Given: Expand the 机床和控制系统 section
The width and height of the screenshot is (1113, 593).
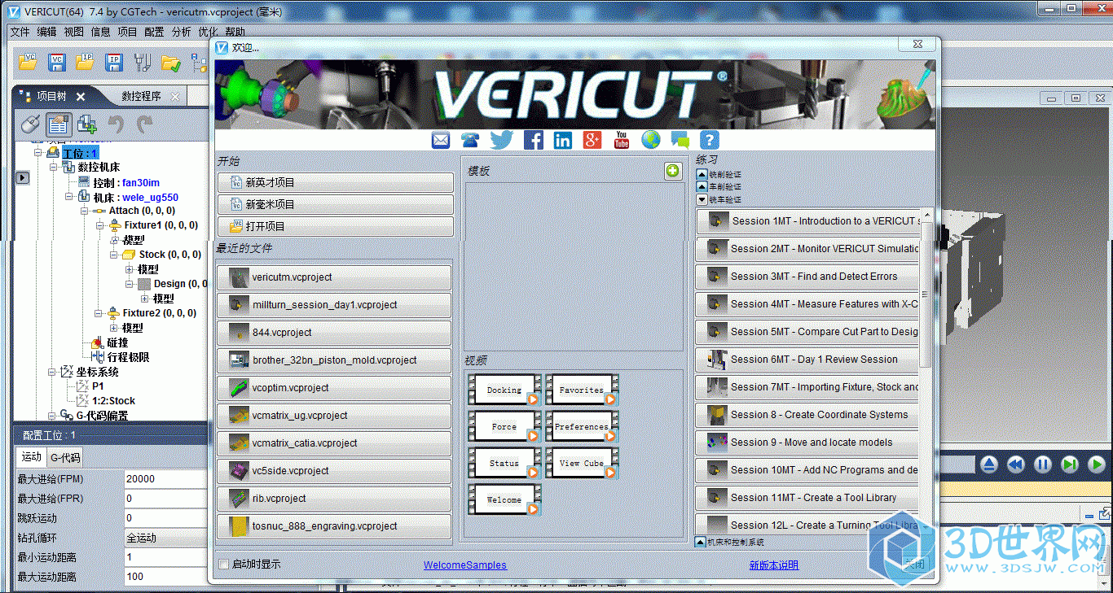Looking at the screenshot, I should (x=700, y=542).
